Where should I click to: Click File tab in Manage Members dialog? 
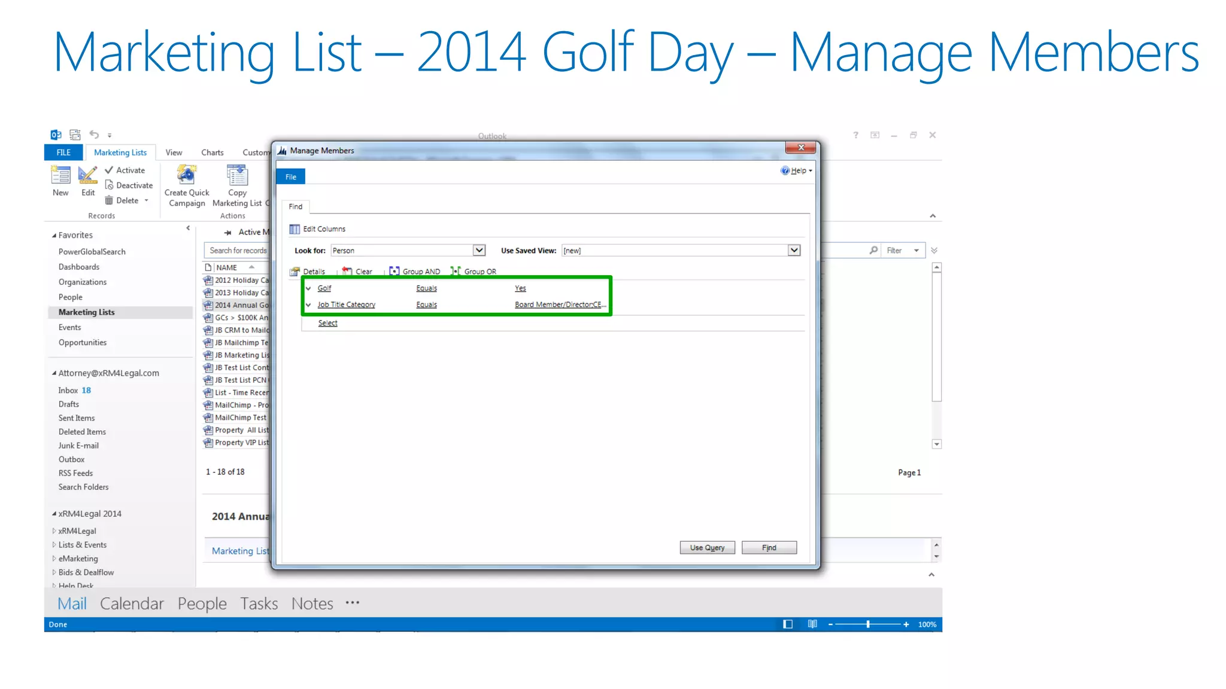click(291, 177)
